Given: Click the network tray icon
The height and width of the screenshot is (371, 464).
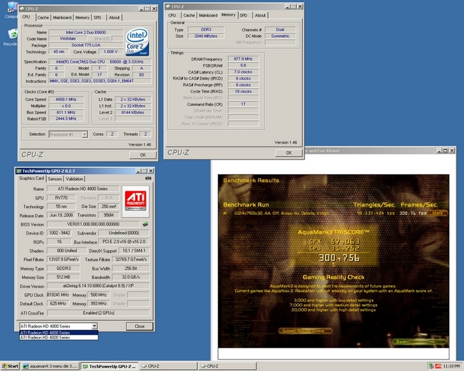Looking at the screenshot, I should [432, 366].
